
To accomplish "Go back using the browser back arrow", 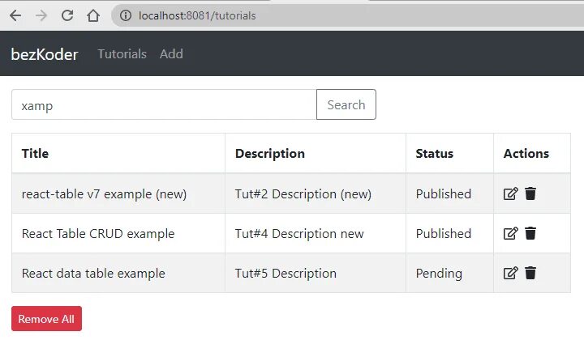I will pyautogui.click(x=15, y=15).
